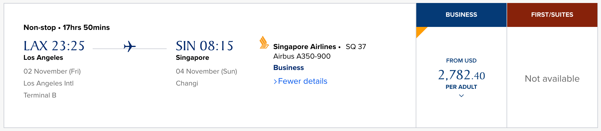Click the chevron beside Fewer details

275,81
